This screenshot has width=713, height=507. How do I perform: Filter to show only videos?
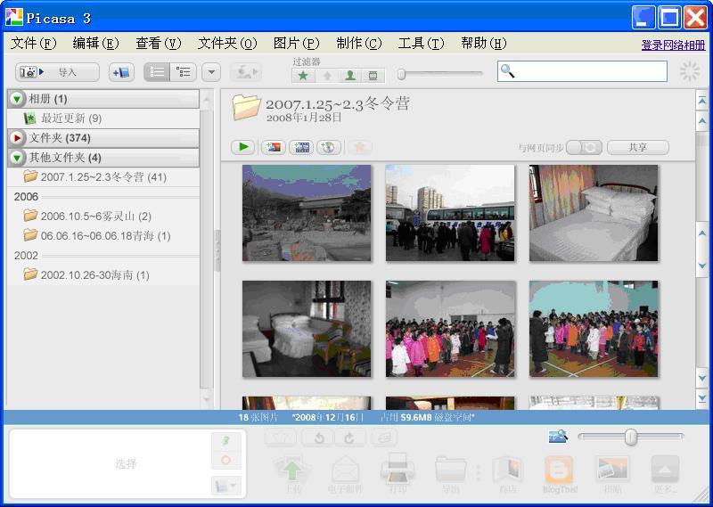coord(373,76)
